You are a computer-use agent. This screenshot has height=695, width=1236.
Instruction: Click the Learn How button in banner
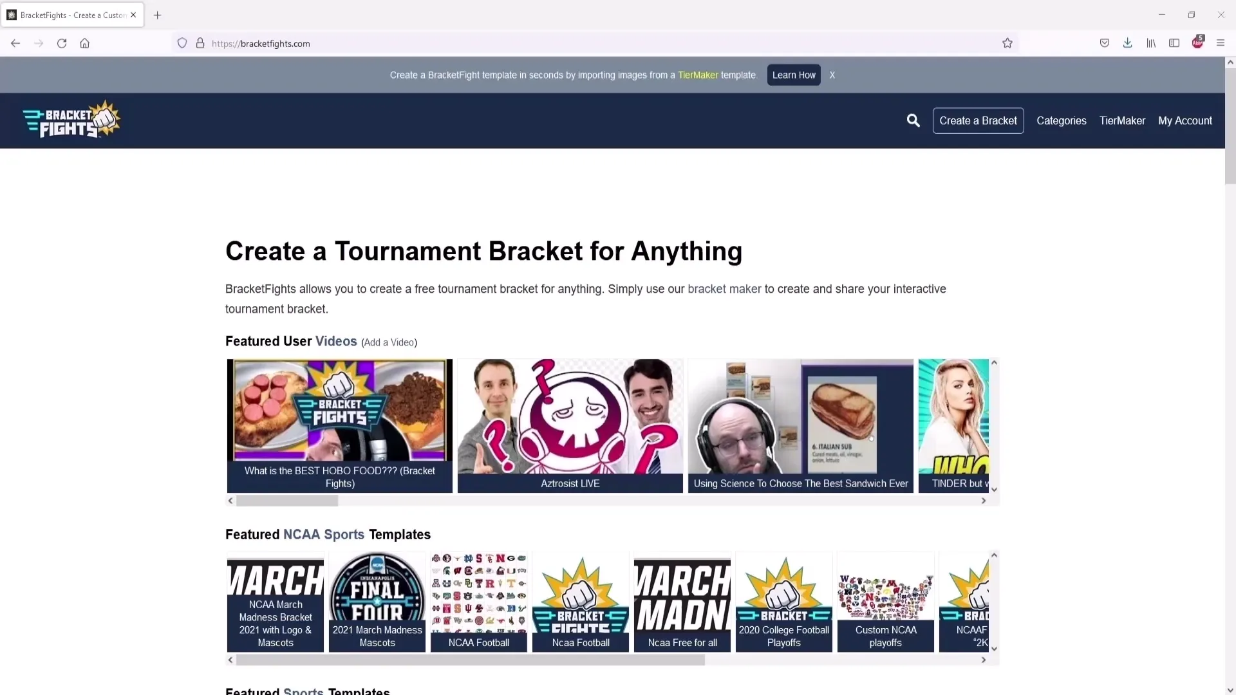794,75
